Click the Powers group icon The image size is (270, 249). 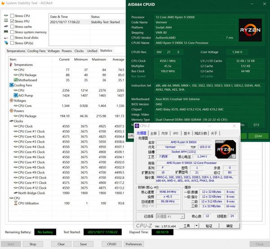point(11,111)
